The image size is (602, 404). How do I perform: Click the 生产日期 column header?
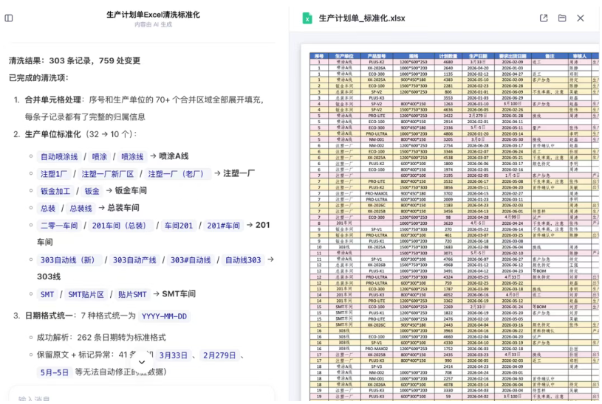[478, 56]
